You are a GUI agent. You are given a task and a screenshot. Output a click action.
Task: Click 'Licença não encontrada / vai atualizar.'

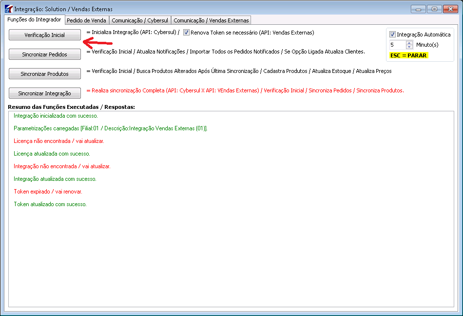59,141
